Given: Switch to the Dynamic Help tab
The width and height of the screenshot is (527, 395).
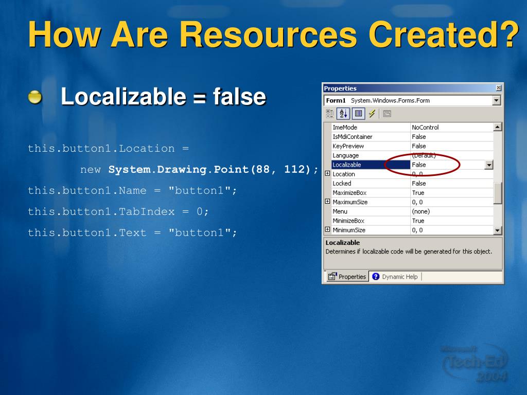Looking at the screenshot, I should (395, 276).
